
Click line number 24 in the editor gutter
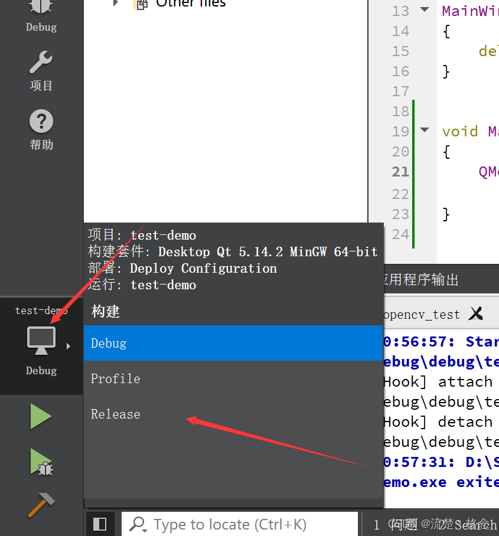coord(400,234)
